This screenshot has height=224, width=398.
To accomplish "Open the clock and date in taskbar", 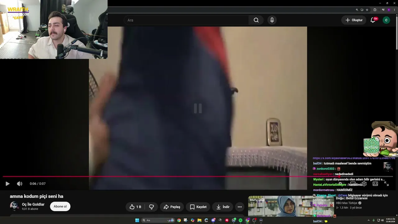I will click(390, 220).
